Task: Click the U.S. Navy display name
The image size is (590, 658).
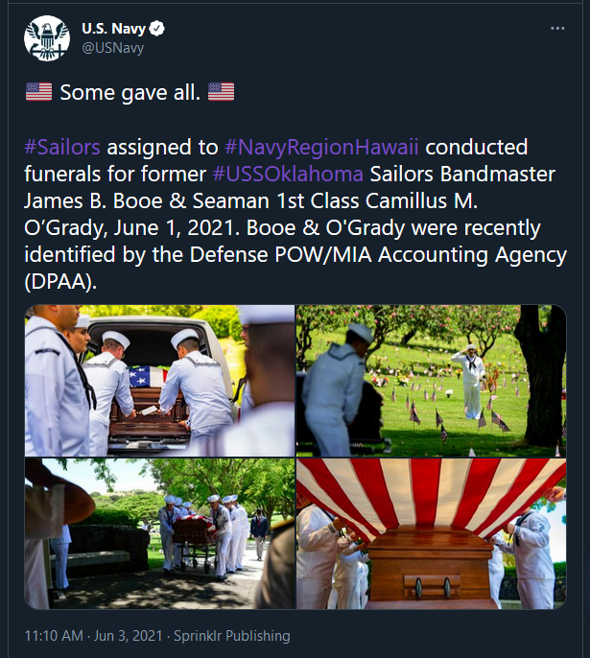Action: coord(113,29)
